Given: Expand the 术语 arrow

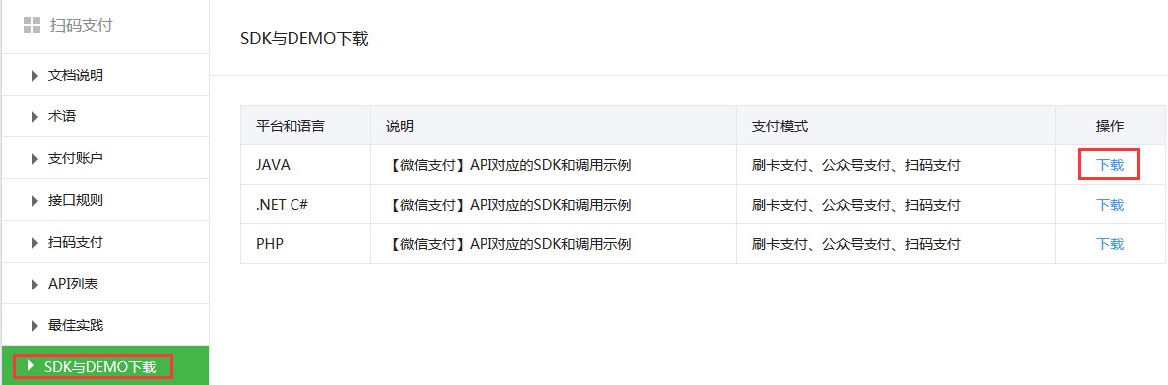Looking at the screenshot, I should pyautogui.click(x=34, y=117).
